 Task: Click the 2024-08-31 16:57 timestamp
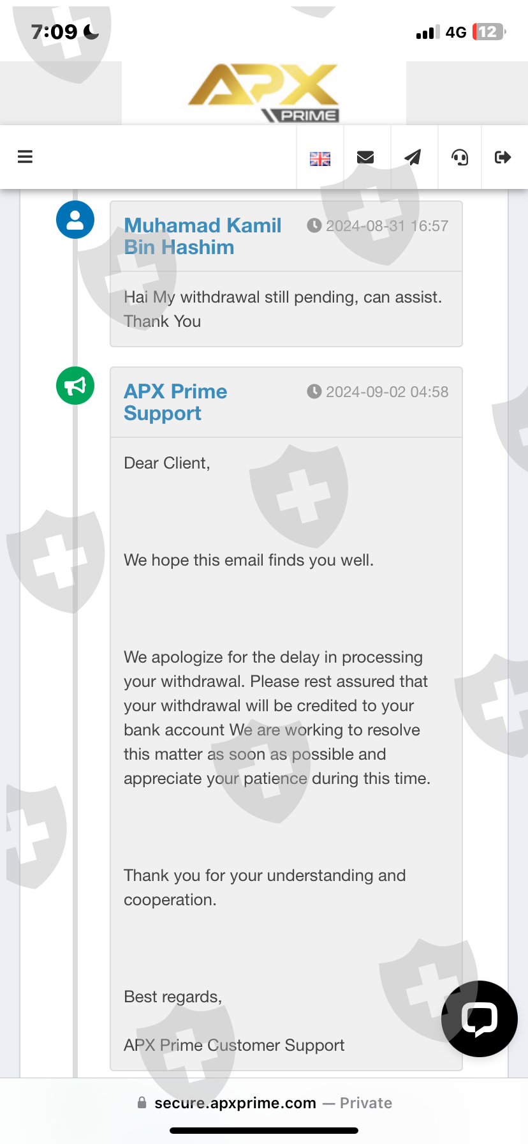tap(378, 226)
